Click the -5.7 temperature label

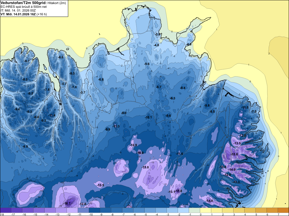pos(64,84)
